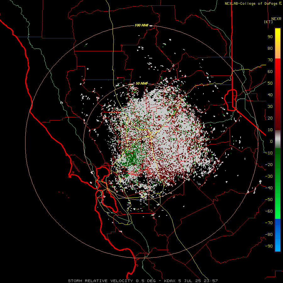This screenshot has width=283, height=283.
Task: Click the STORM RELATIVE VELOCITY caption text
Action: (100, 281)
